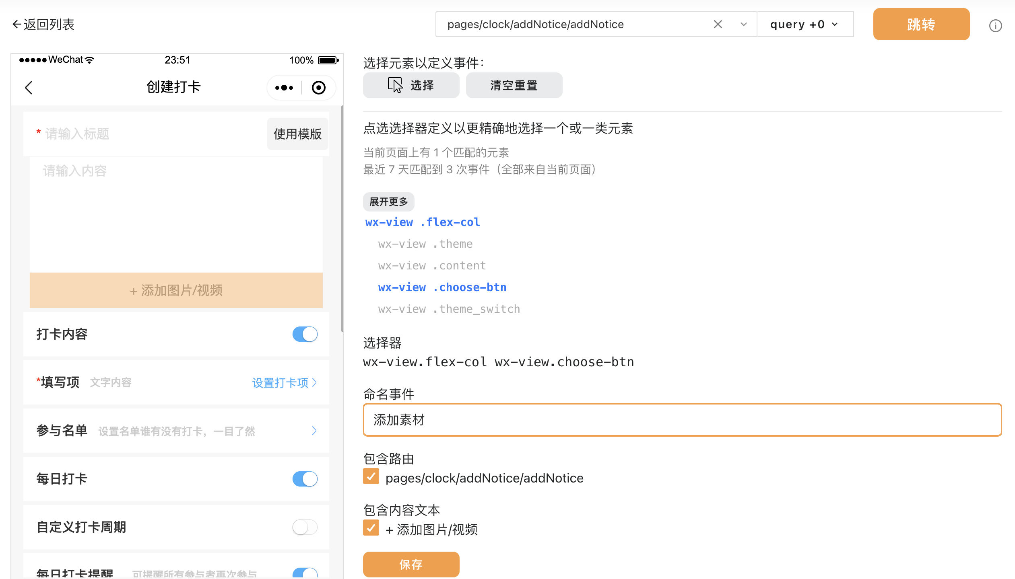The image size is (1015, 579).
Task: Toggle the 打卡内容 switch
Action: pos(305,334)
